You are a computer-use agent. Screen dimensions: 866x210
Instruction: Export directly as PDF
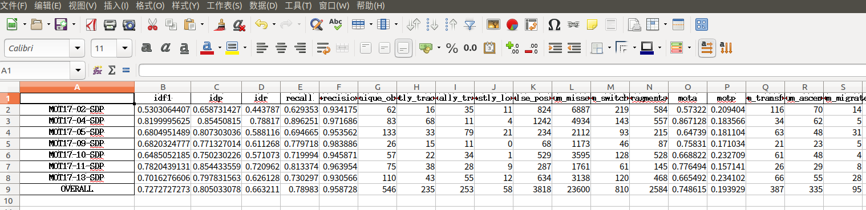coord(91,24)
